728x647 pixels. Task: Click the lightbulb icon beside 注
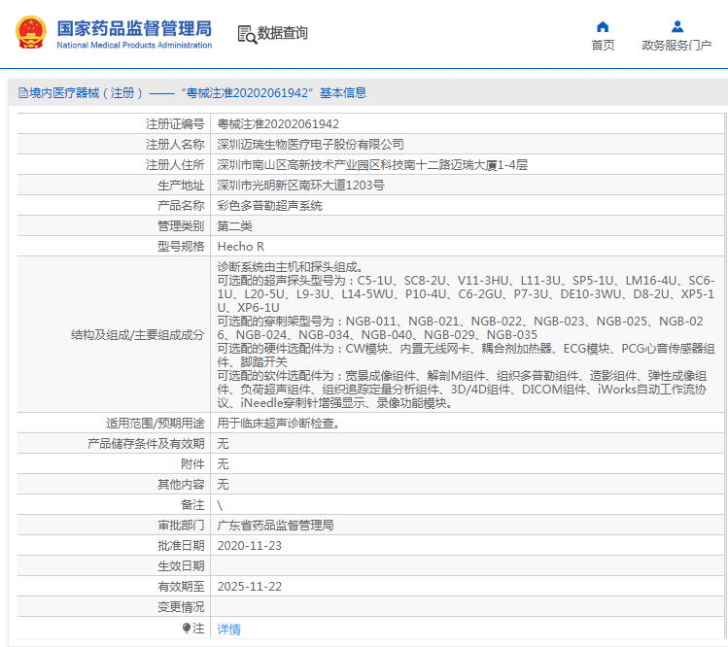click(187, 628)
